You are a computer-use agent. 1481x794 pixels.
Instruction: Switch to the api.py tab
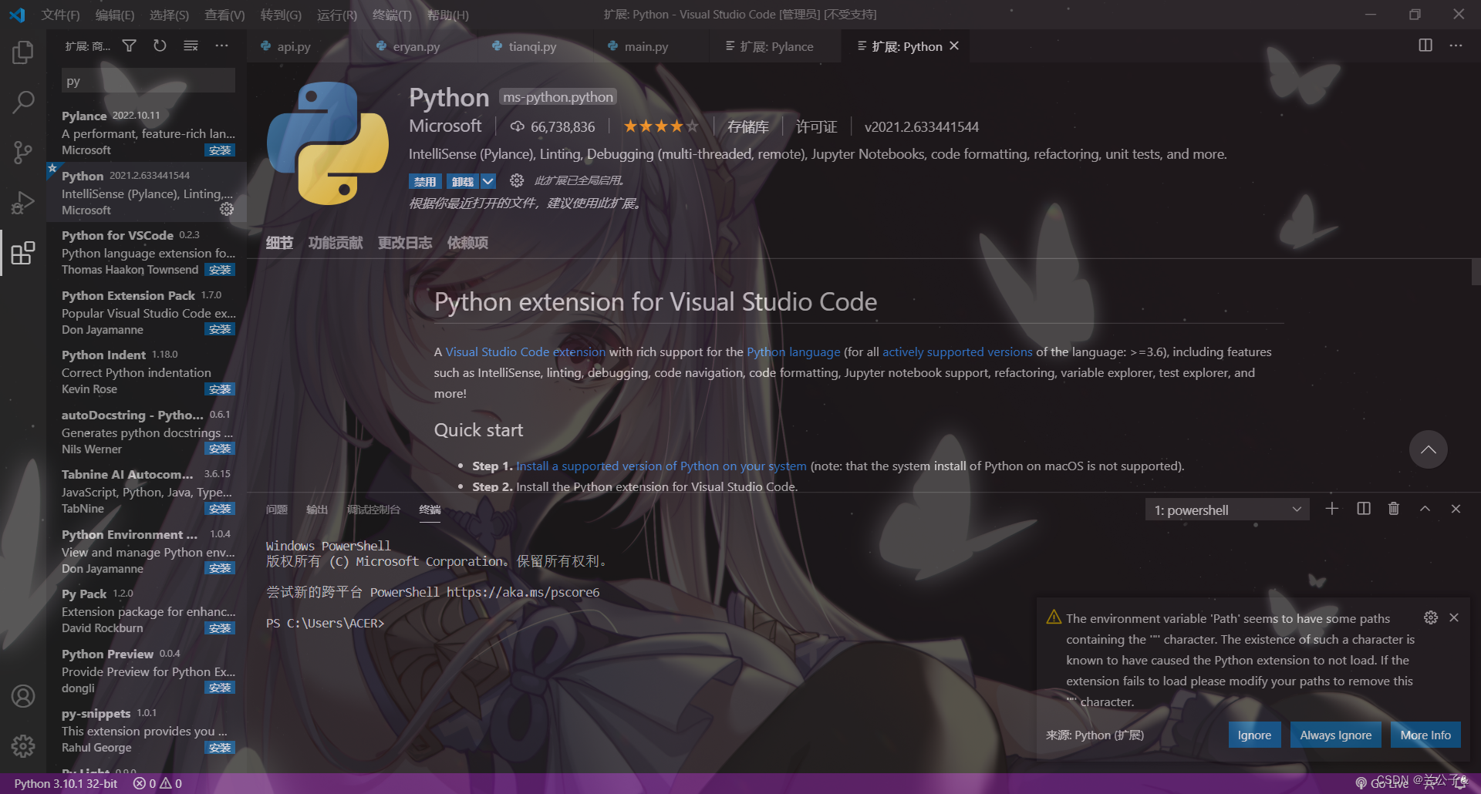[293, 46]
